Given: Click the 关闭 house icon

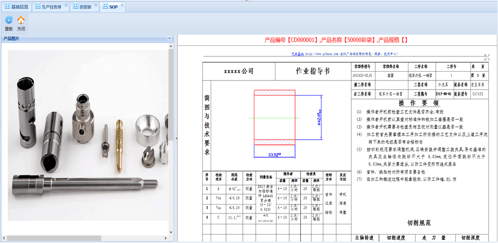Looking at the screenshot, I should [x=21, y=20].
